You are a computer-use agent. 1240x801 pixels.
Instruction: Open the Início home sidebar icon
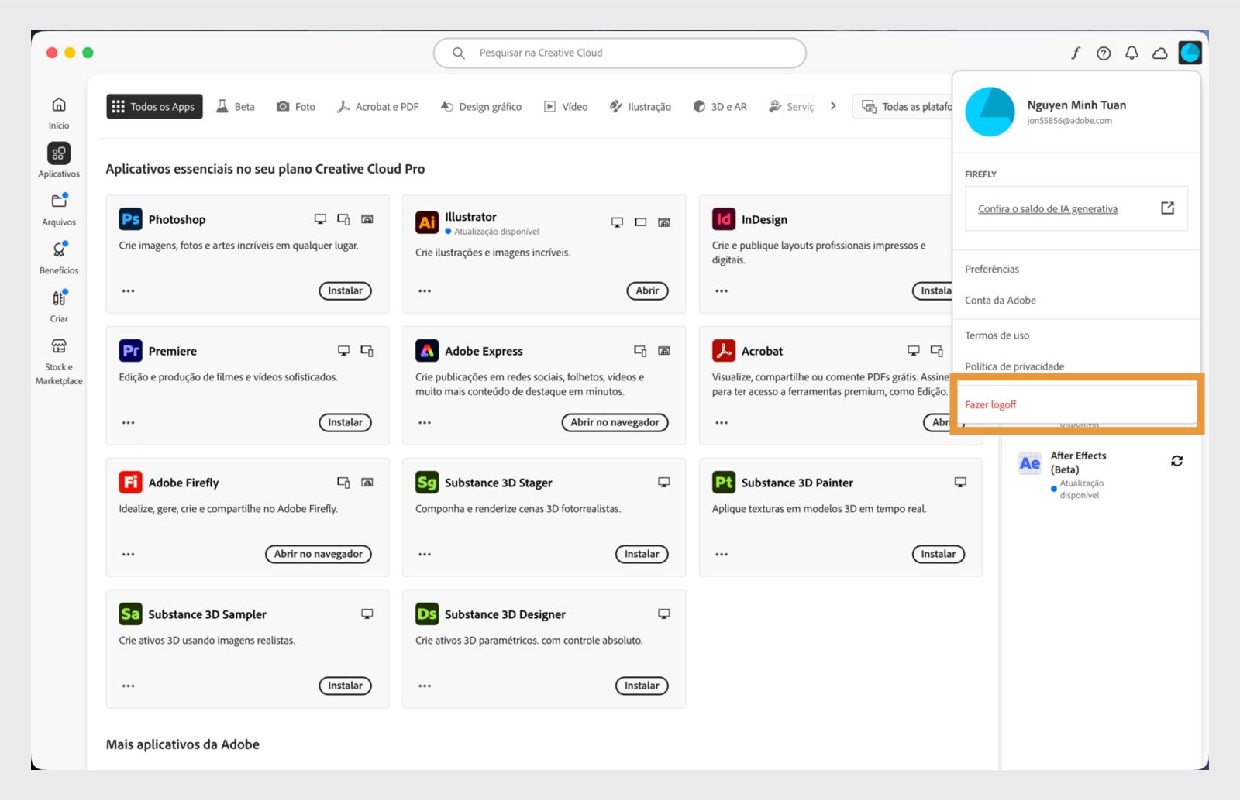59,105
